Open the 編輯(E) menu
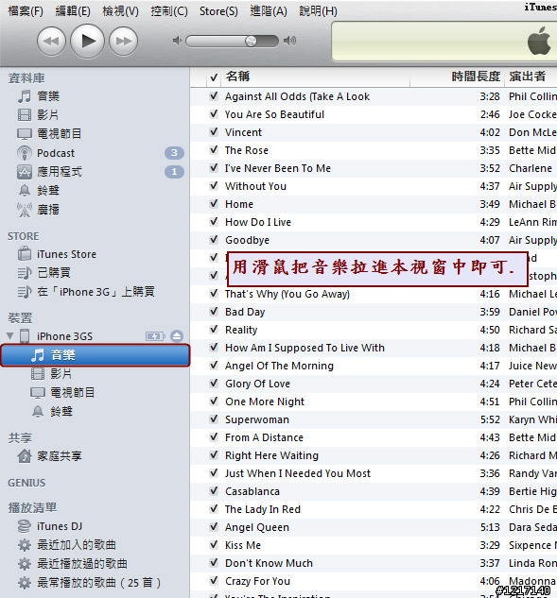 (73, 11)
